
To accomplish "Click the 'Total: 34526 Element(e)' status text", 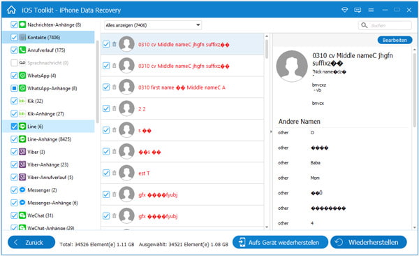I will point(97,244).
